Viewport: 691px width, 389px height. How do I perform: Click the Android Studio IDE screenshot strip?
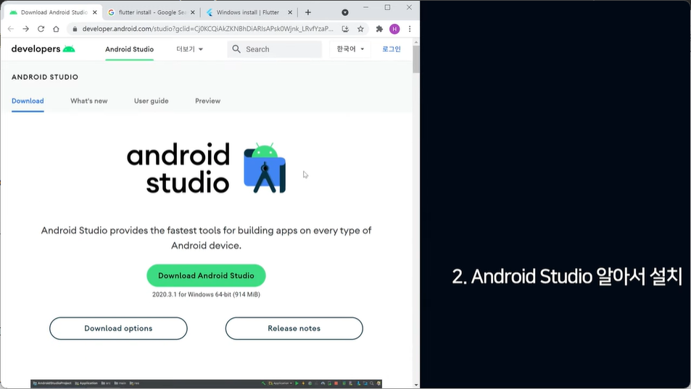point(206,383)
